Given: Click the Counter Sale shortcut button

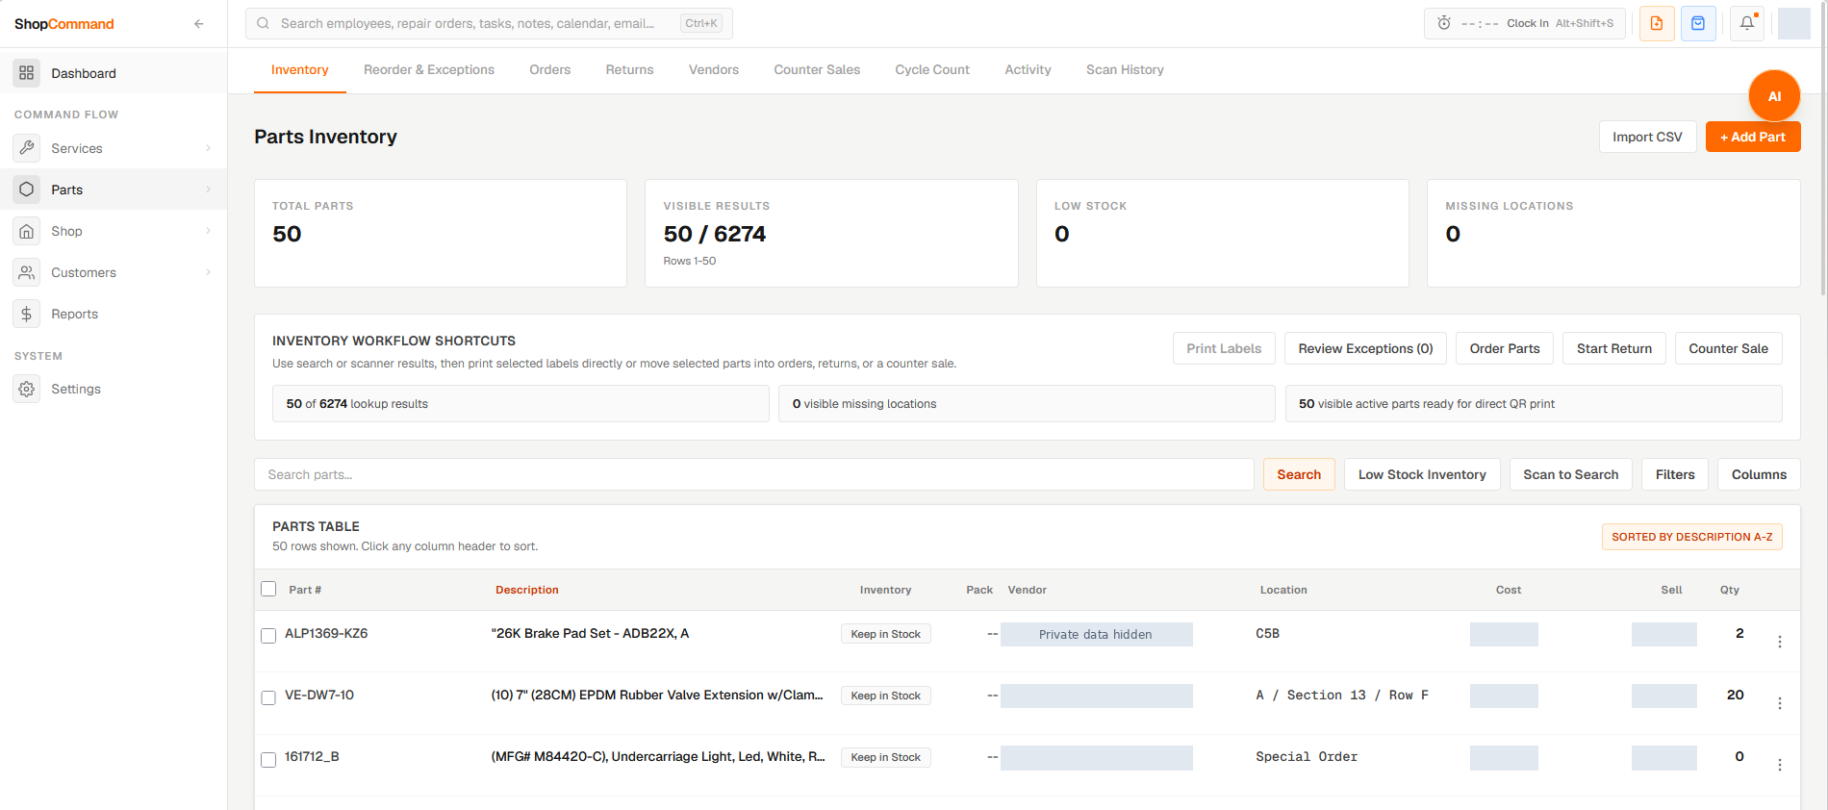Looking at the screenshot, I should pyautogui.click(x=1728, y=348).
